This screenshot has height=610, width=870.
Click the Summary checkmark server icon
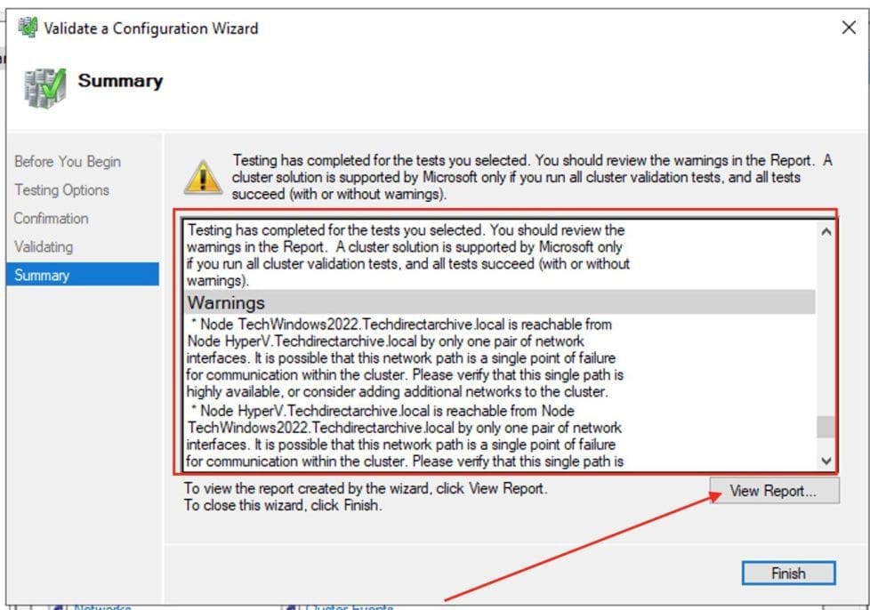(44, 87)
